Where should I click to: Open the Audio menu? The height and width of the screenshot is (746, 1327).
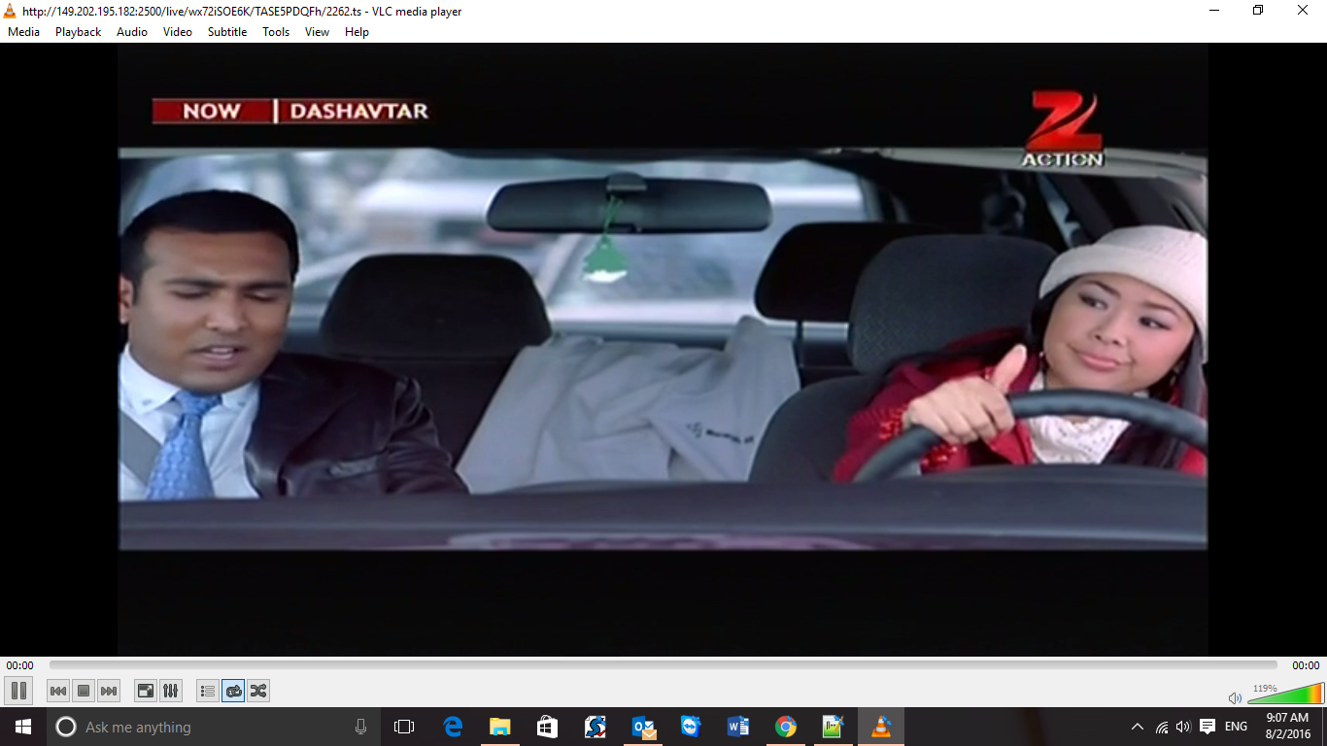pyautogui.click(x=132, y=32)
